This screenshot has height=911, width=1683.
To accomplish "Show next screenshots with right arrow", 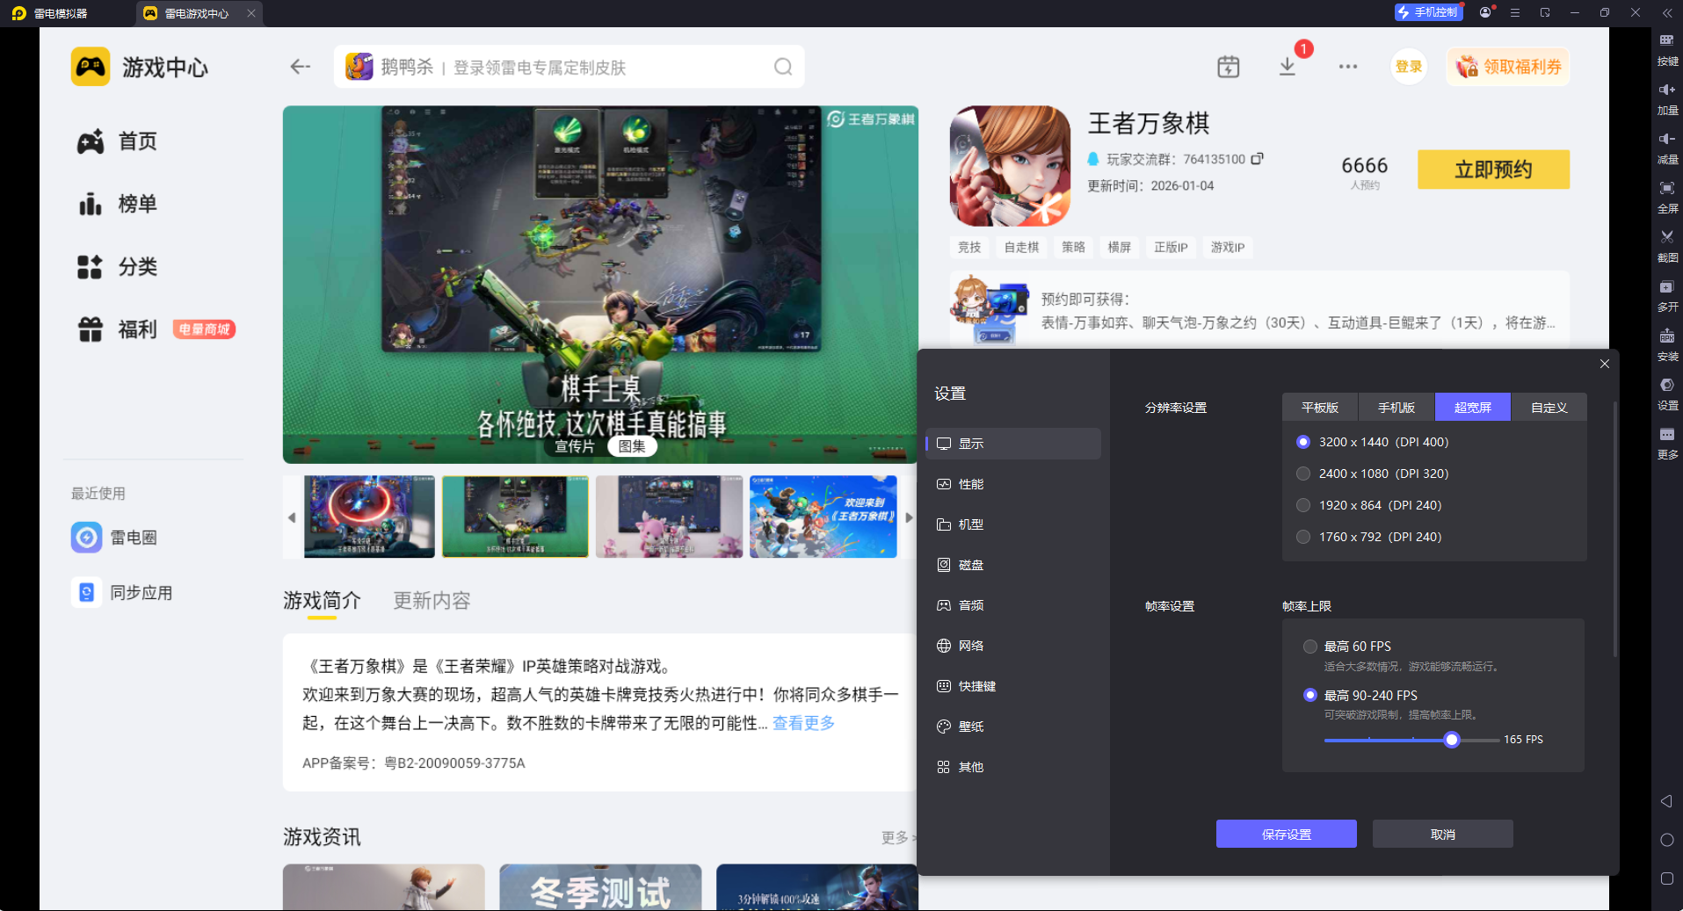I will click(909, 517).
